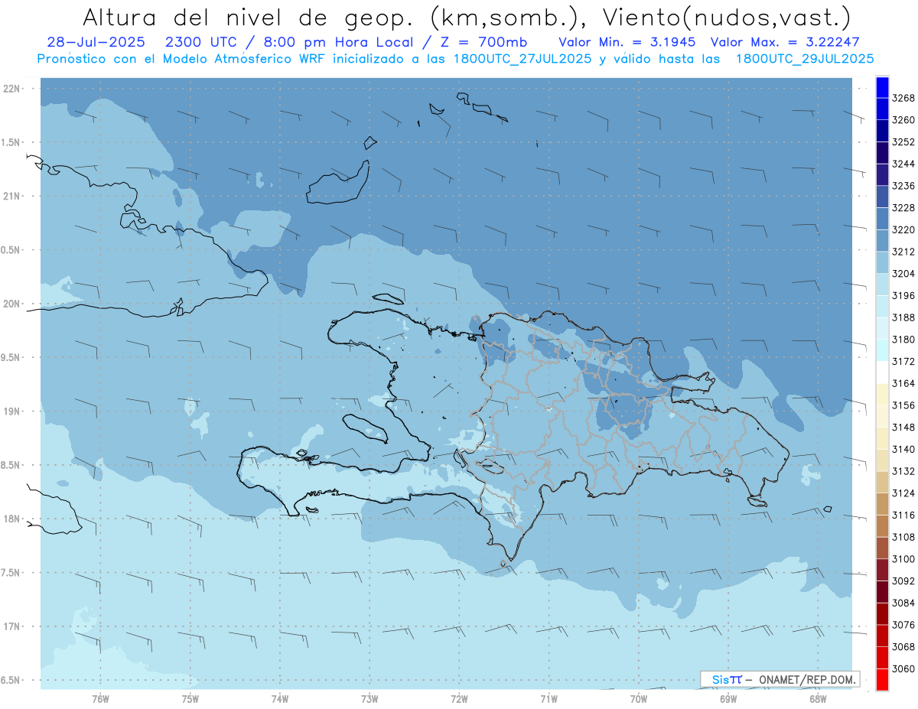The image size is (918, 709).
Task: Select the '7.5N' axis tick label
Action: click(11, 573)
